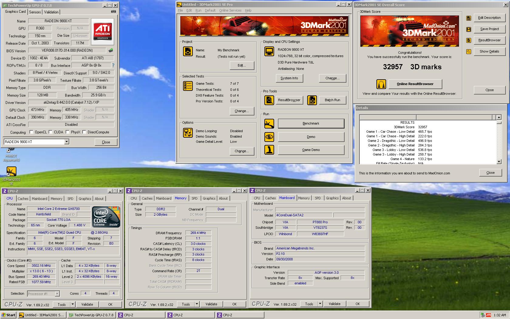Image resolution: width=510 pixels, height=319 pixels.
Task: Click Change... under Selected Tests
Action: click(x=242, y=111)
